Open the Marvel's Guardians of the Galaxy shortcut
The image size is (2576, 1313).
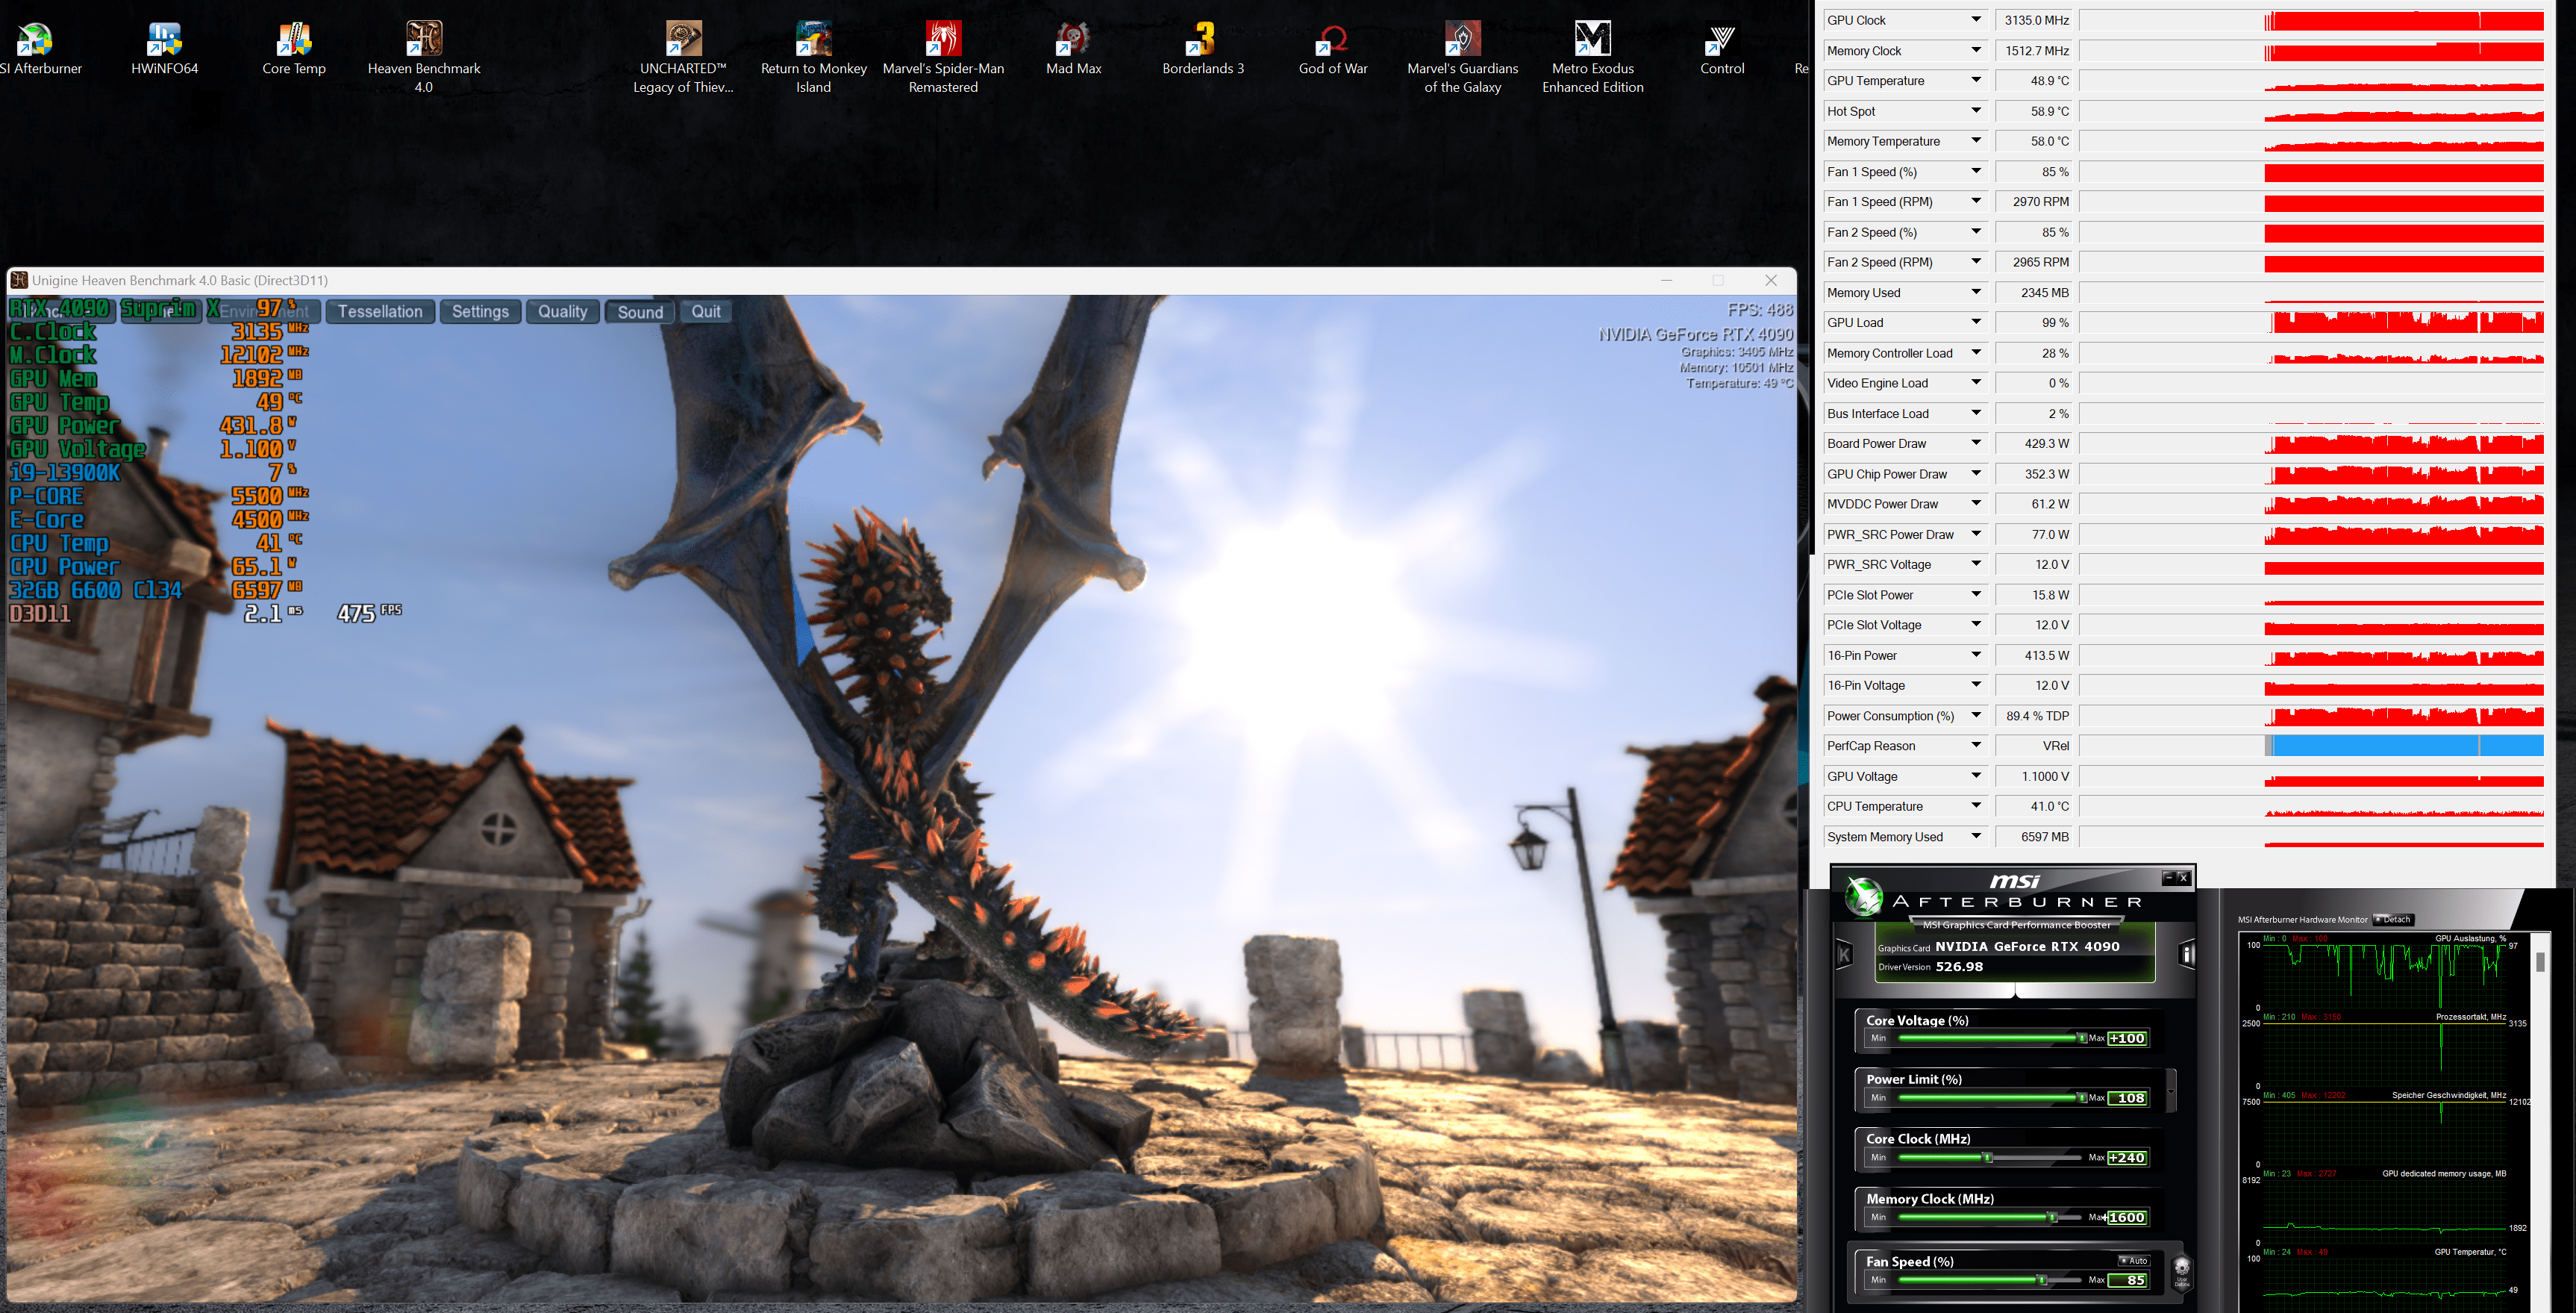[x=1463, y=57]
